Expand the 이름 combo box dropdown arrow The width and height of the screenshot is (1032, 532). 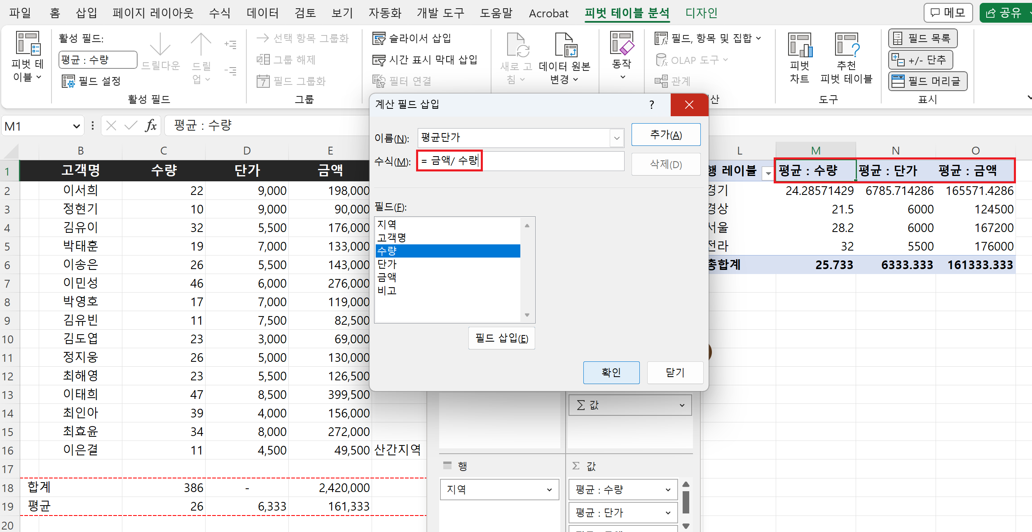(x=617, y=138)
